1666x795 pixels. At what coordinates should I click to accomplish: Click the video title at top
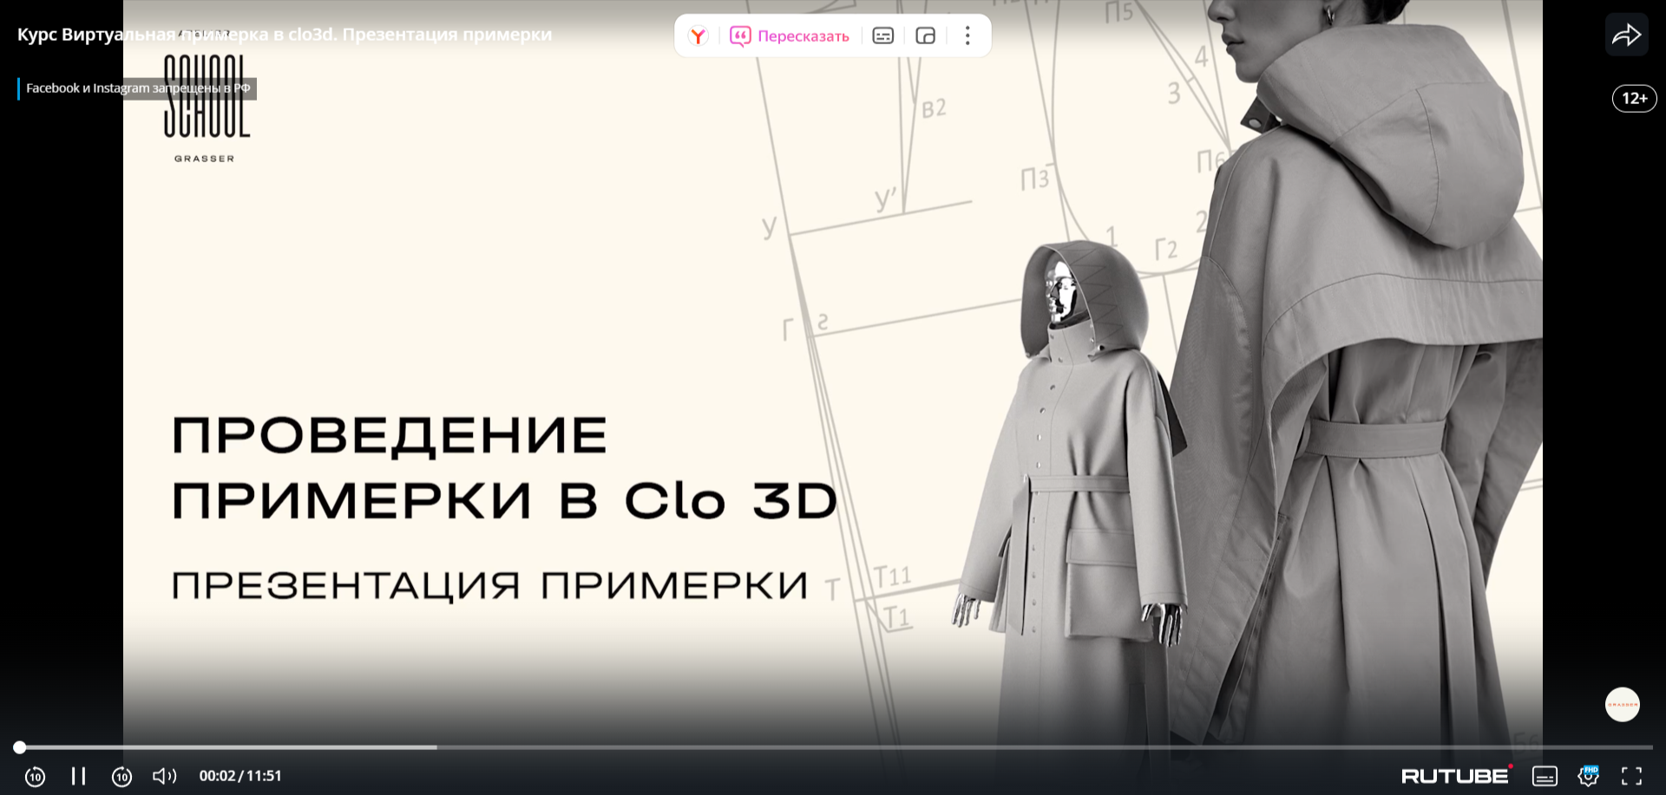284,35
